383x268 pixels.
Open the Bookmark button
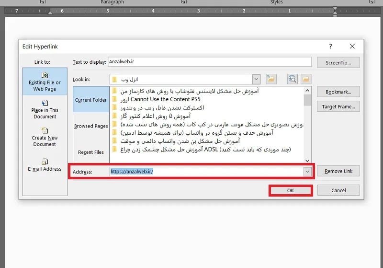coord(338,92)
